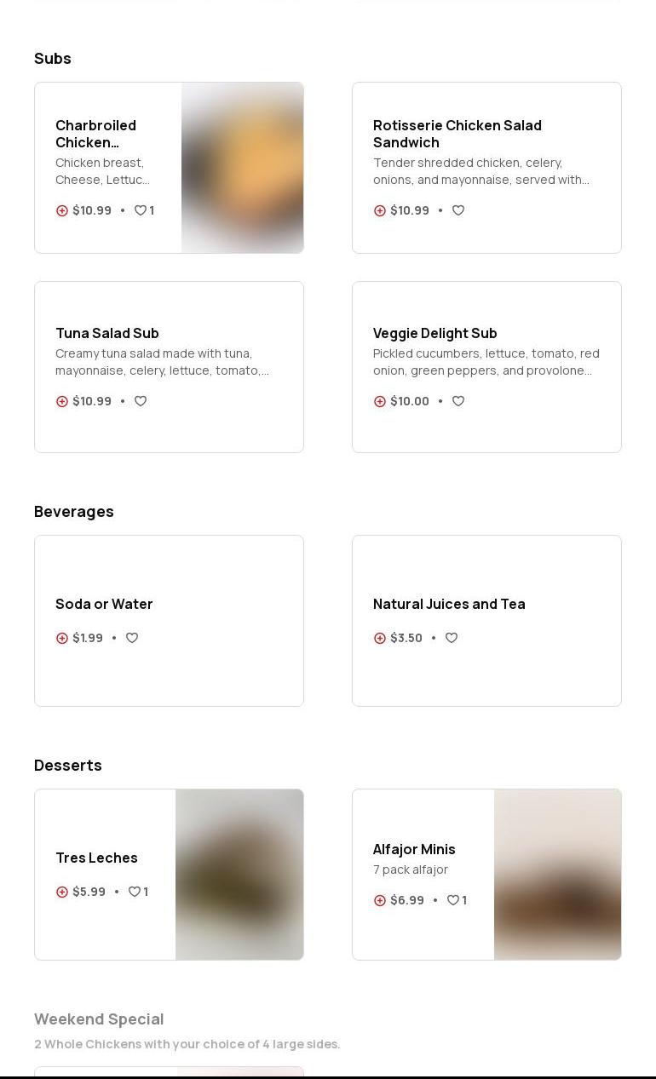Heart the Natural Juices and Tea item
This screenshot has height=1079, width=656.
click(x=452, y=638)
